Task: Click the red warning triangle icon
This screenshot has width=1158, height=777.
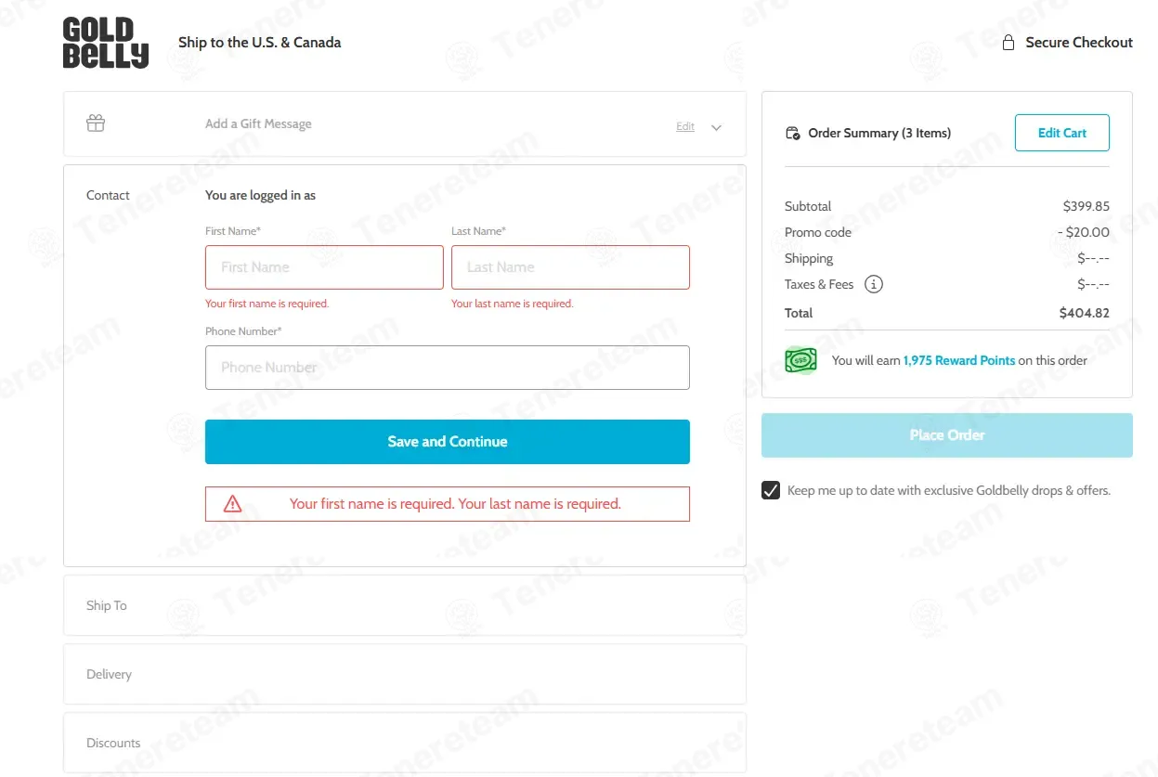Action: pyautogui.click(x=233, y=504)
